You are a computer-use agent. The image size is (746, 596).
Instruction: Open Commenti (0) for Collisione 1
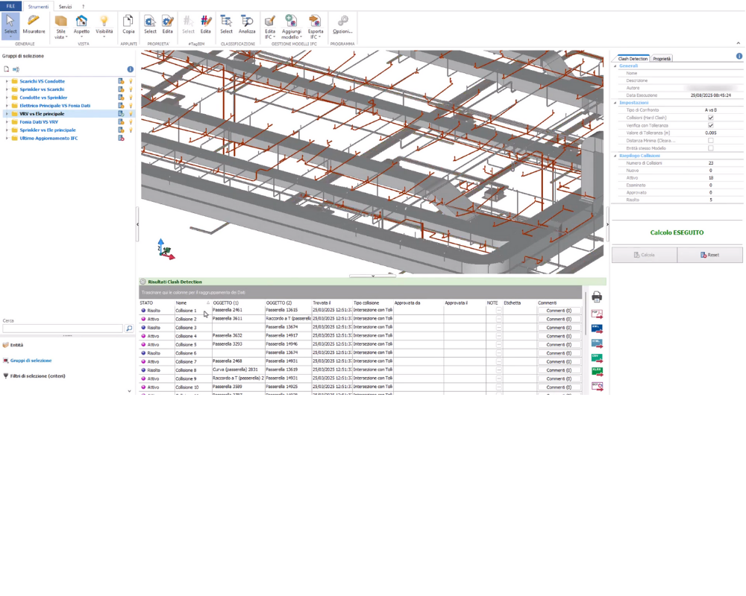pos(559,311)
